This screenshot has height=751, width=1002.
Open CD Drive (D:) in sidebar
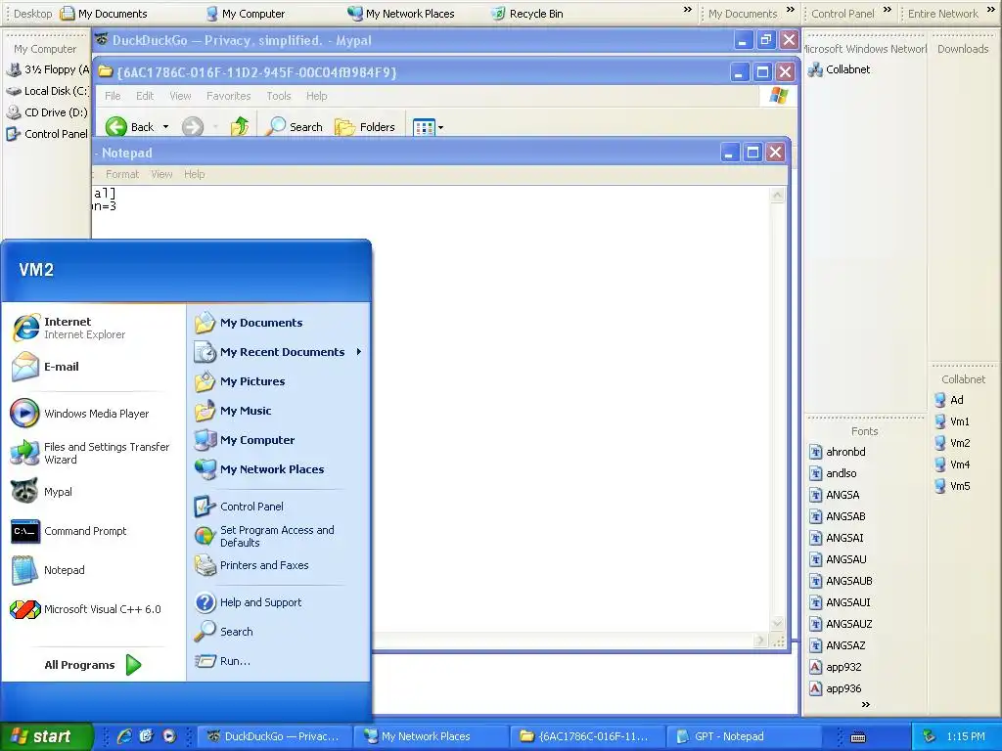[47, 112]
